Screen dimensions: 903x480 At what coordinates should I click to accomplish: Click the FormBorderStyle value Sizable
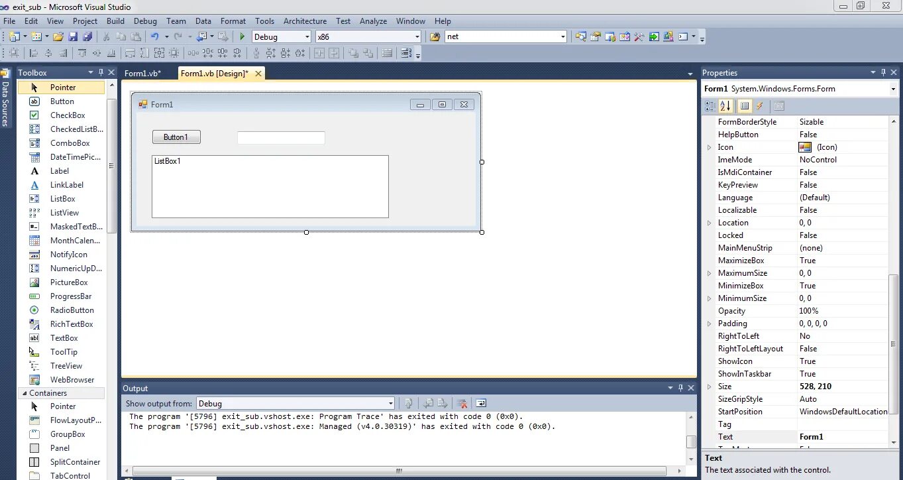[x=812, y=122]
